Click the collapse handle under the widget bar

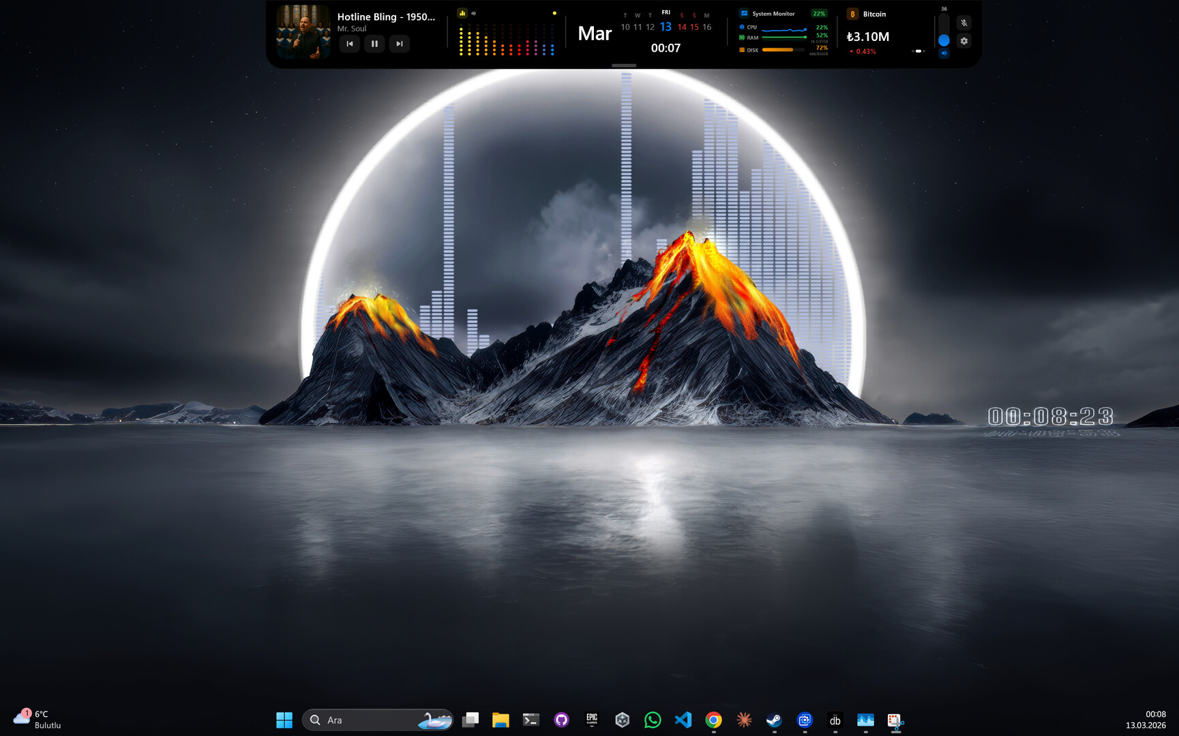(x=624, y=65)
